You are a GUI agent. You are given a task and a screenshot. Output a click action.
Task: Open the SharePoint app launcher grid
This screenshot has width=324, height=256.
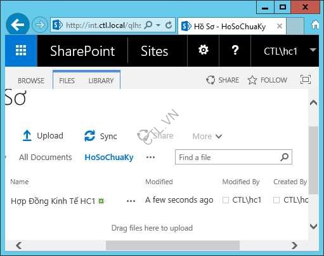(21, 51)
